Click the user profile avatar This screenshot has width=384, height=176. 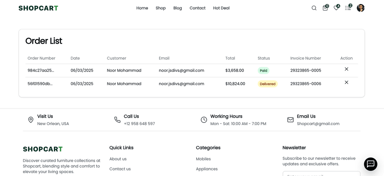(x=361, y=8)
